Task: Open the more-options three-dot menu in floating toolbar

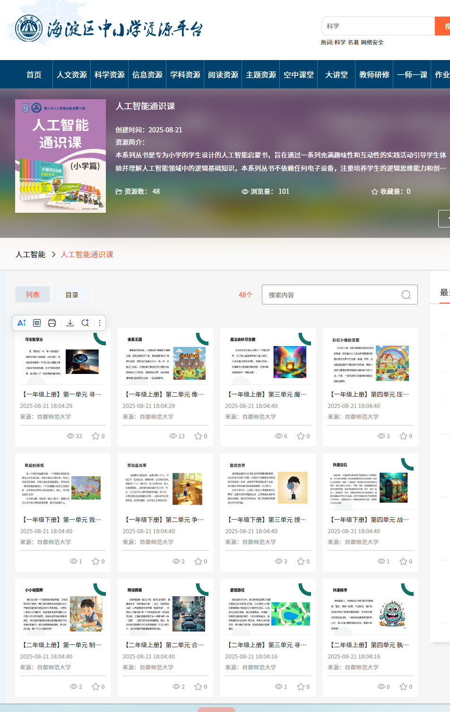Action: click(99, 323)
